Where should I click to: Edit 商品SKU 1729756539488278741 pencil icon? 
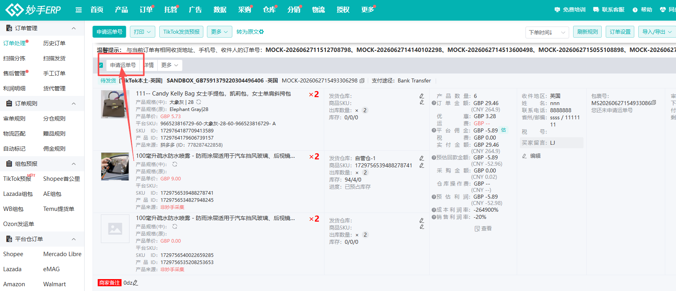click(422, 165)
